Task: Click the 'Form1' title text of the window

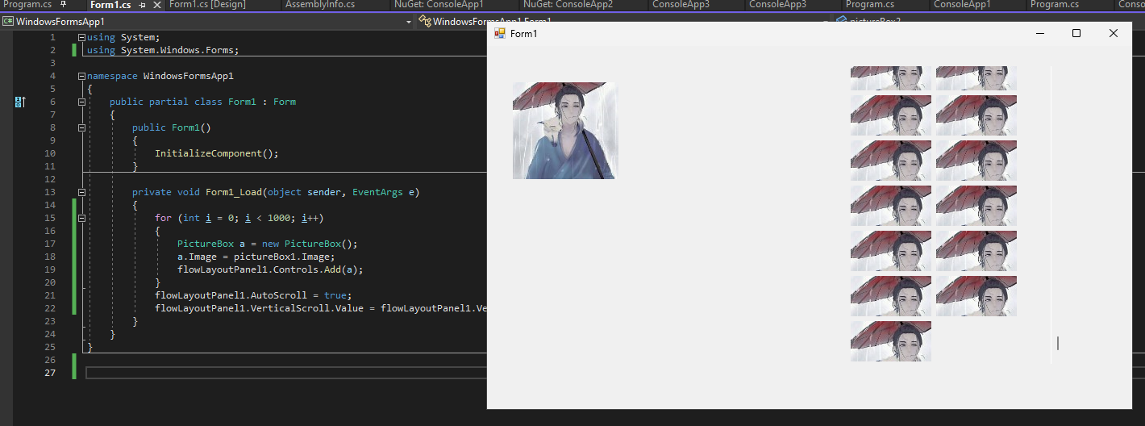Action: pyautogui.click(x=524, y=33)
